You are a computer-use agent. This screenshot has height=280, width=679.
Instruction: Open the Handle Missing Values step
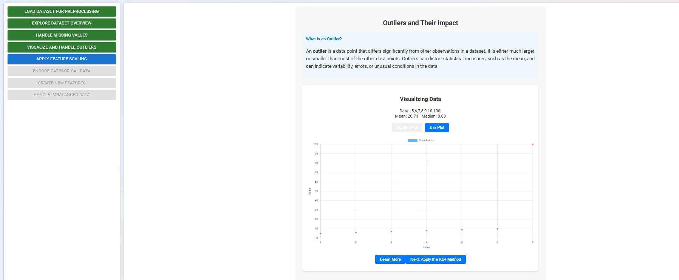click(x=61, y=35)
